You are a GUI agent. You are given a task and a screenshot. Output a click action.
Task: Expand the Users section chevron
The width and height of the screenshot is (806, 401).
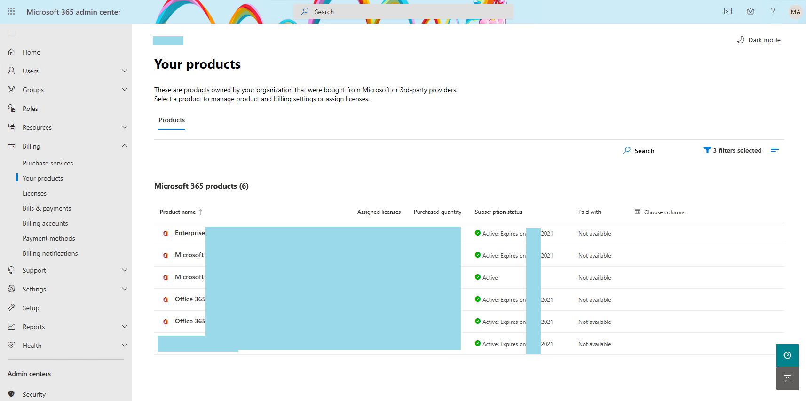click(125, 71)
